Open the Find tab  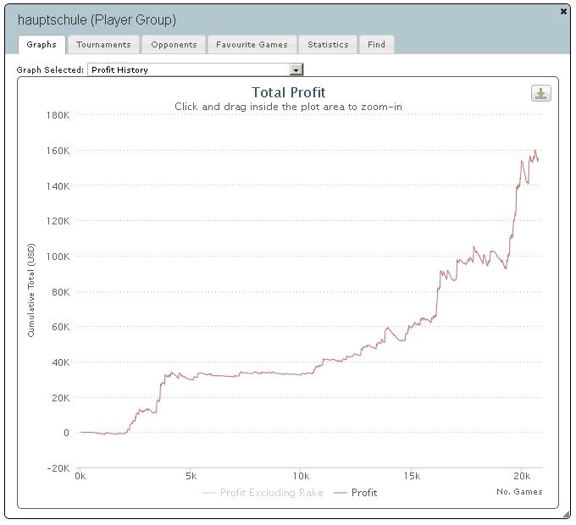pyautogui.click(x=377, y=45)
